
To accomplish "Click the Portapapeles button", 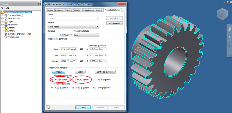I will click(x=114, y=24).
